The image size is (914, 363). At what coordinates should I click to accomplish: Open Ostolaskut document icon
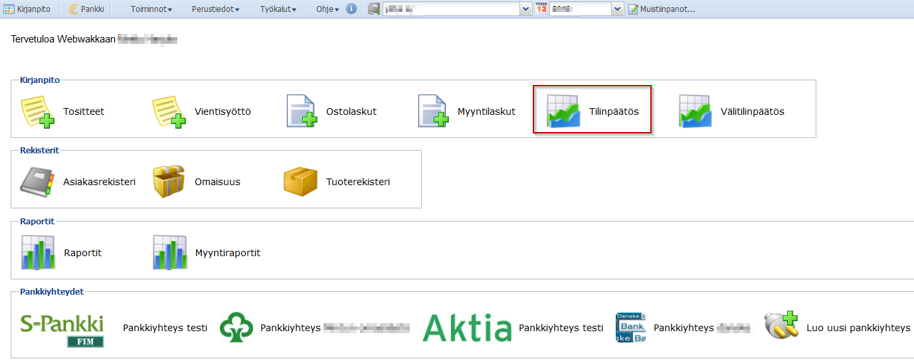pos(300,111)
